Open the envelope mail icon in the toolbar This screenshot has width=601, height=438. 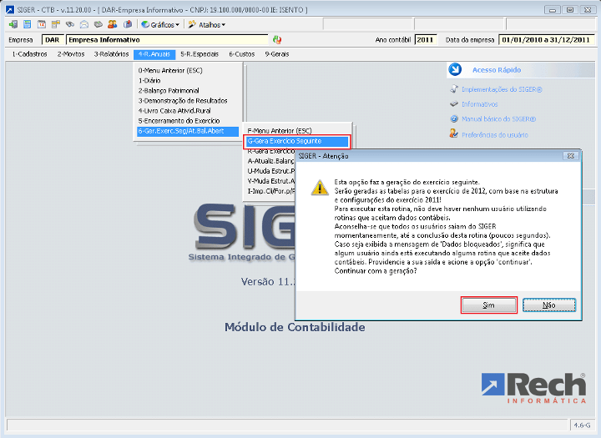point(84,24)
